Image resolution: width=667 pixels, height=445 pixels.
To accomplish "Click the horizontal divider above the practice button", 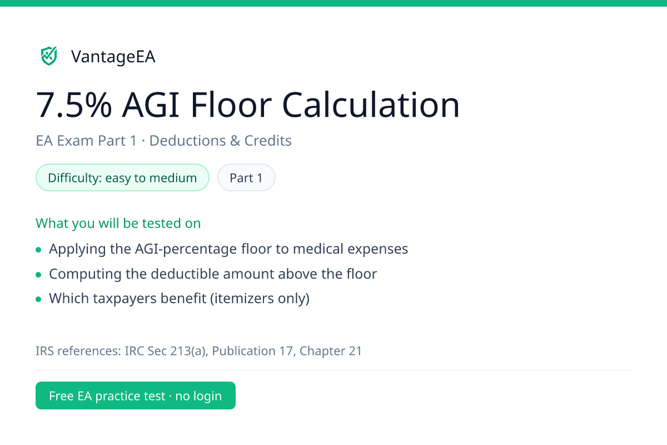I will 333,370.
